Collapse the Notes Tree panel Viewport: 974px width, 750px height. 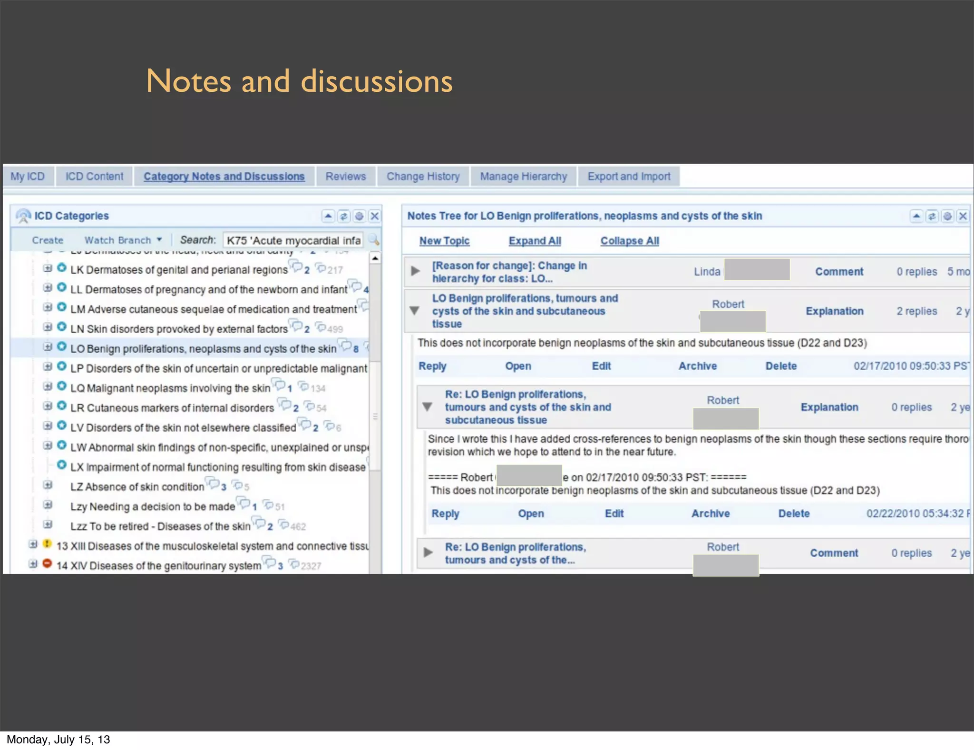(x=916, y=216)
